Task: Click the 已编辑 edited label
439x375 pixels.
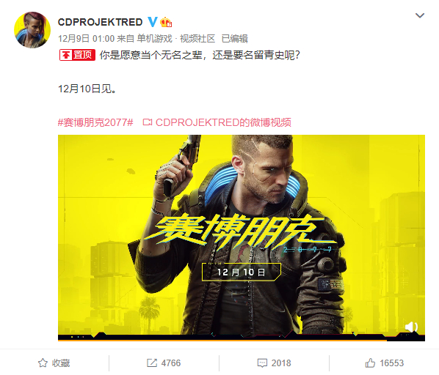Action: point(235,39)
